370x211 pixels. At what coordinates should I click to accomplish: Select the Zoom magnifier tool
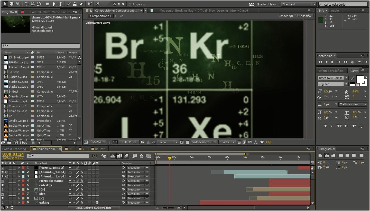click(x=18, y=4)
